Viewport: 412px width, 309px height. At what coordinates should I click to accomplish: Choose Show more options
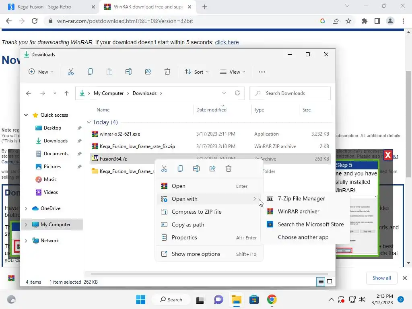(209, 254)
